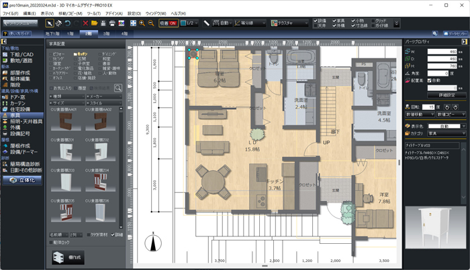The height and width of the screenshot is (270, 470).
Task: Select the CU食器棚AA01 furniture thumbnail
Action: 64,120
